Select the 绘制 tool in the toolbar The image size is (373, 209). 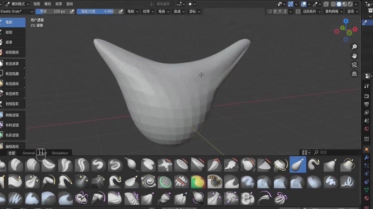[x=13, y=32]
